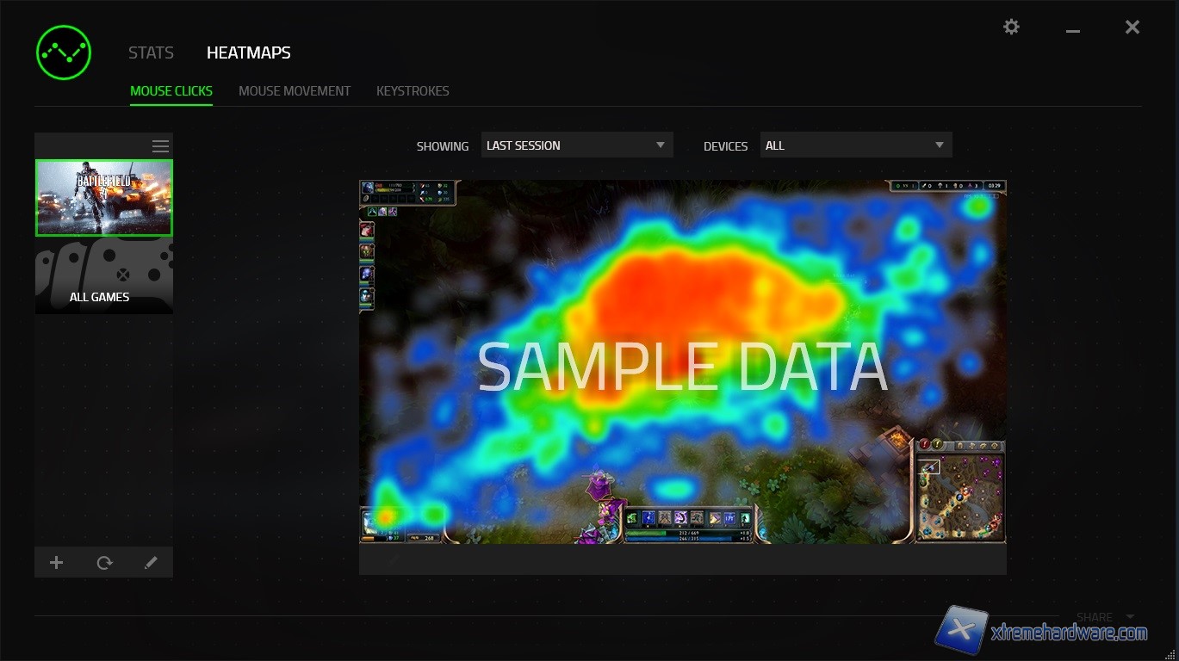Select the Heatmaps section
This screenshot has height=661, width=1179.
point(248,53)
